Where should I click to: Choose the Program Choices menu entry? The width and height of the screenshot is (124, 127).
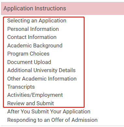[28, 54]
